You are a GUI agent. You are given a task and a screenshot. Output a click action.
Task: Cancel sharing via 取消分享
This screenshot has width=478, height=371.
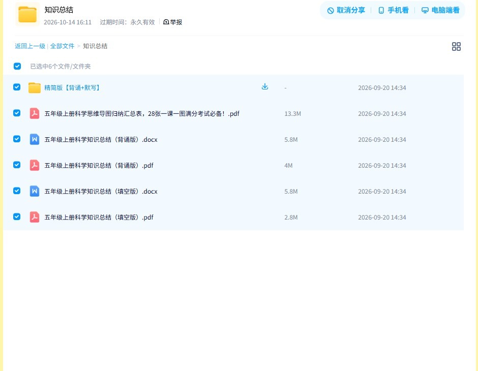click(x=346, y=10)
